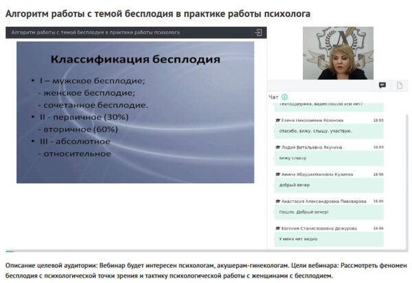Click graduation cap icon beside Евгения Станиславовна Дежурова
Image resolution: width=412 pixels, height=283 pixels.
pyautogui.click(x=277, y=228)
